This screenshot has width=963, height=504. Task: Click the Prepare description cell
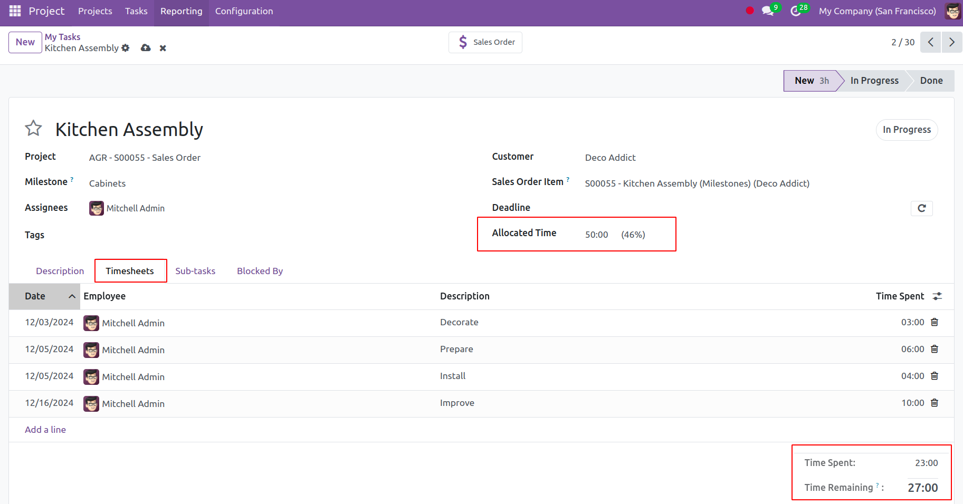[456, 349]
